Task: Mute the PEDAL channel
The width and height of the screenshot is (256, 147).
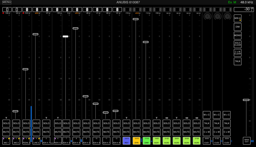Action: (26, 132)
